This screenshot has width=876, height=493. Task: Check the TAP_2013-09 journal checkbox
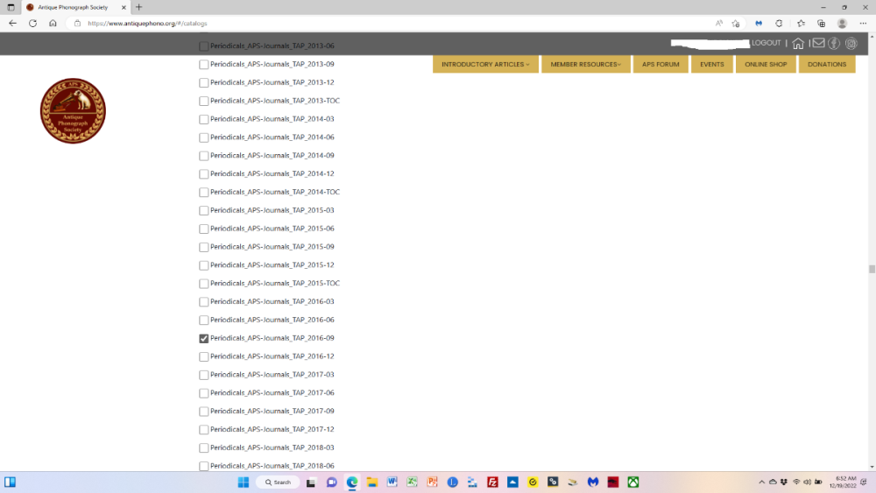tap(204, 64)
